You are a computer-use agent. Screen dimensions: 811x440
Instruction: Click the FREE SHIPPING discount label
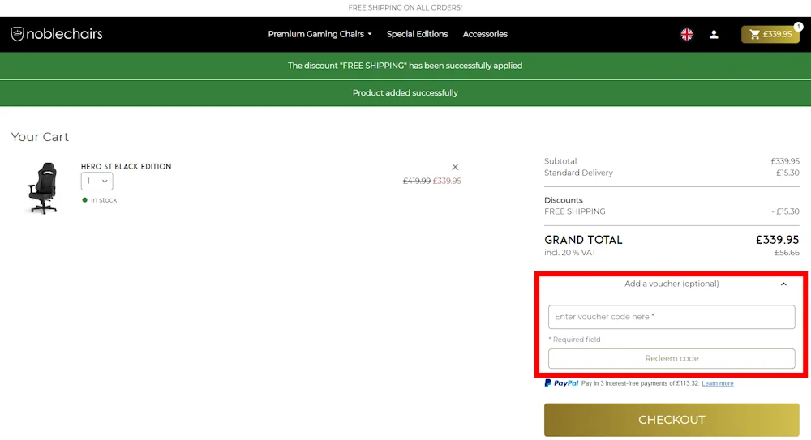[x=575, y=211]
